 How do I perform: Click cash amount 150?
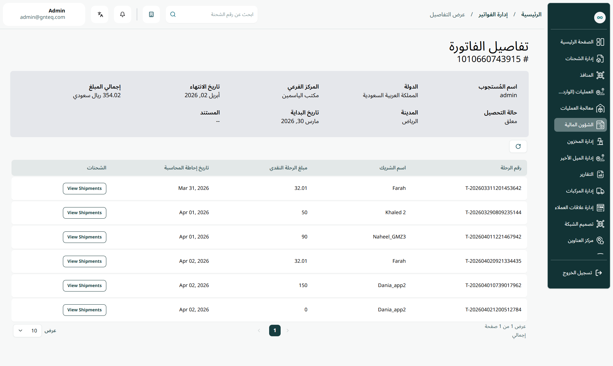(303, 285)
